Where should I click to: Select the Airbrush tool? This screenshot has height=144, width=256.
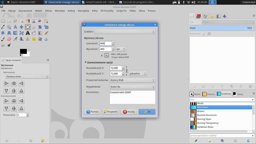15,39
